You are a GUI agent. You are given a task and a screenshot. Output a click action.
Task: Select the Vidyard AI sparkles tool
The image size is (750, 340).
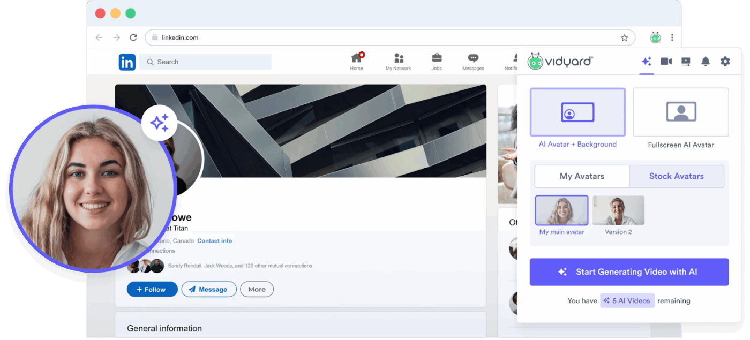(647, 61)
